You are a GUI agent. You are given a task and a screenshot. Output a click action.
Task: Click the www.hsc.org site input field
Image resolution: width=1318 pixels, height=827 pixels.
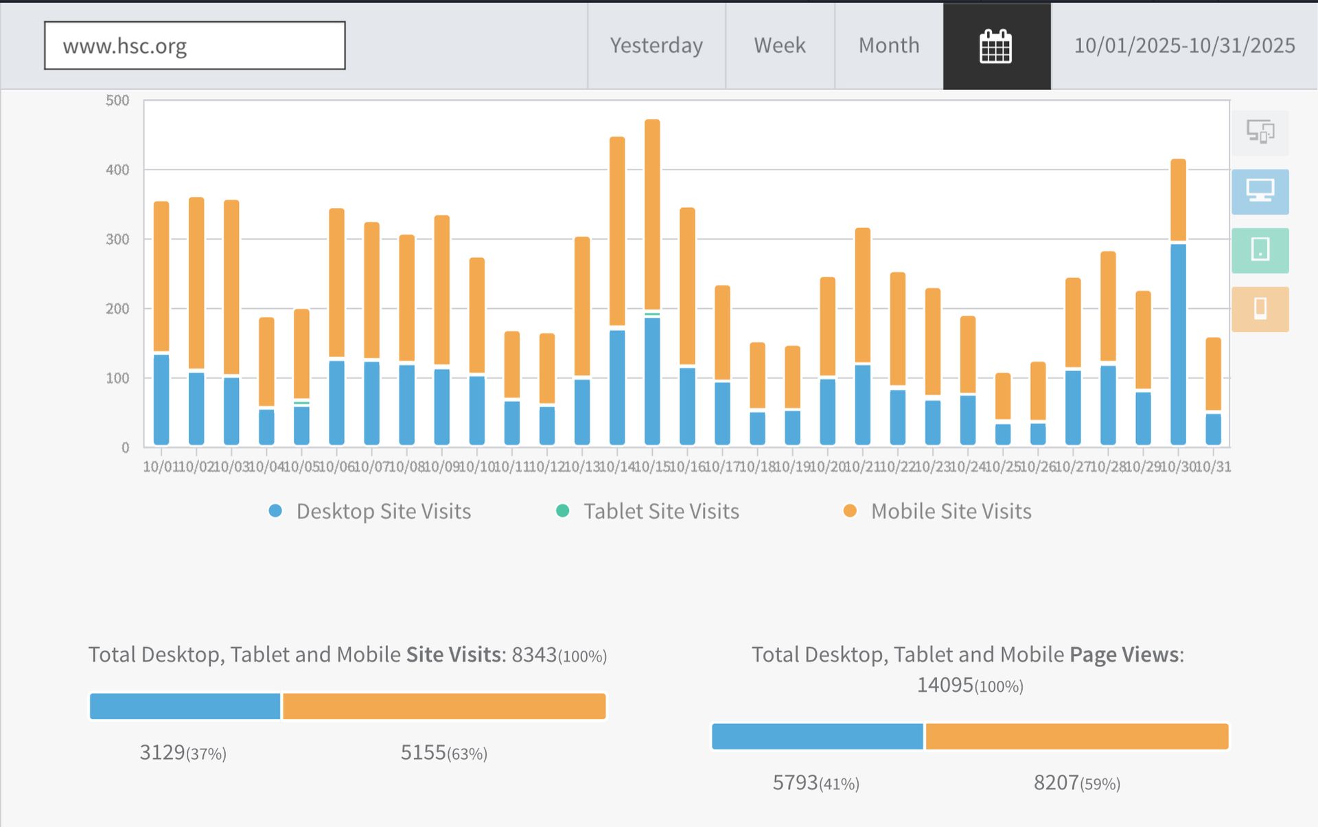point(194,45)
